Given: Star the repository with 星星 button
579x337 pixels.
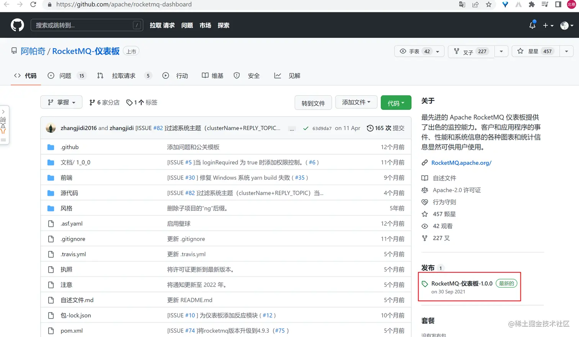Looking at the screenshot, I should [x=535, y=51].
